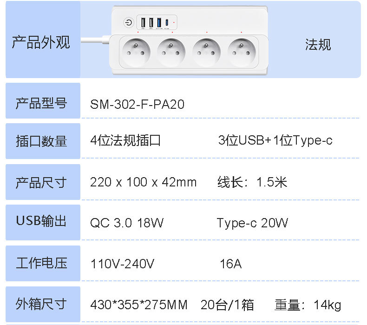
Task: Click the third French socket from left
Action: pos(206,51)
